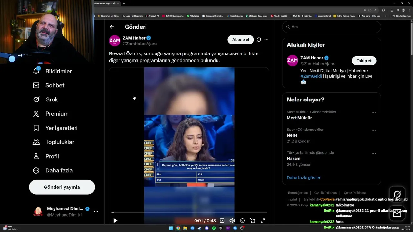The image size is (413, 232).
Task: Open post options menu beside Abone ol
Action: 266,40
